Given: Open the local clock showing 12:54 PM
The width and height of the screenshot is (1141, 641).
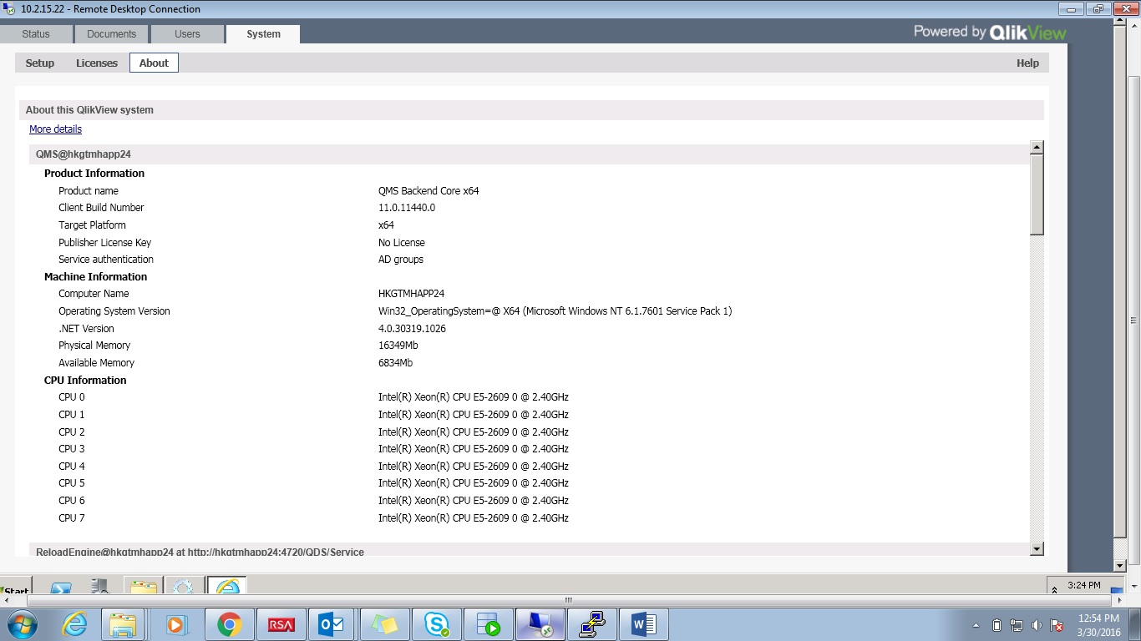Looking at the screenshot, I should pyautogui.click(x=1098, y=625).
